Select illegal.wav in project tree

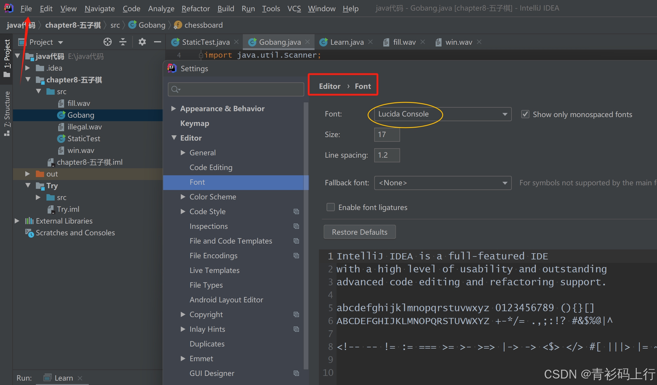(x=84, y=127)
